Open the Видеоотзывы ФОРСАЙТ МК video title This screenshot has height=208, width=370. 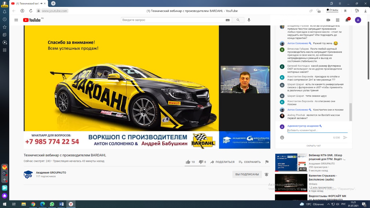pos(328,198)
